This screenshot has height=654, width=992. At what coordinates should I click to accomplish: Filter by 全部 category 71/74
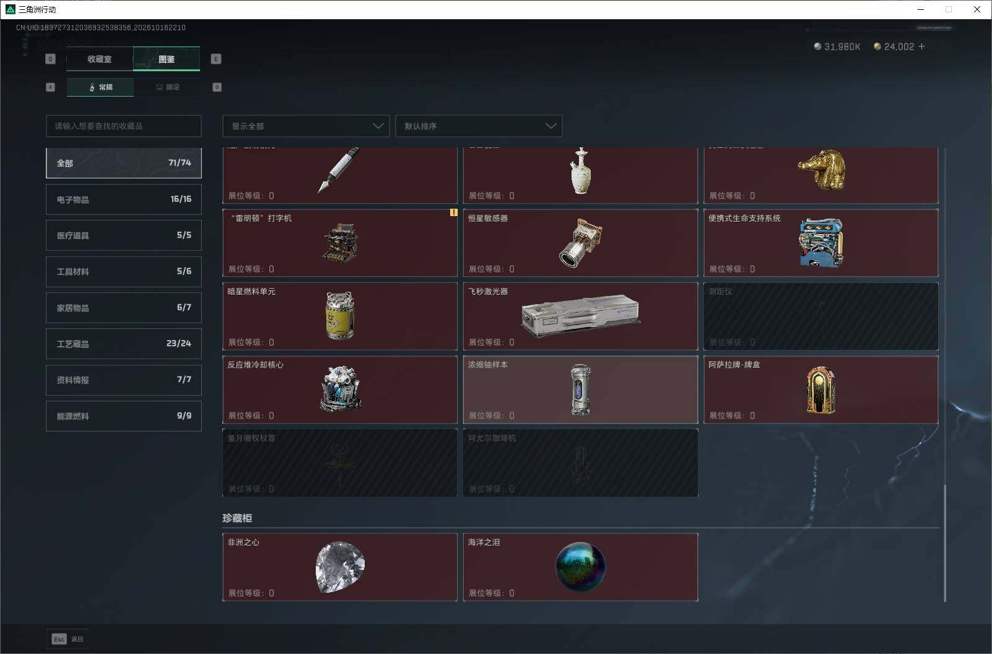pyautogui.click(x=124, y=163)
